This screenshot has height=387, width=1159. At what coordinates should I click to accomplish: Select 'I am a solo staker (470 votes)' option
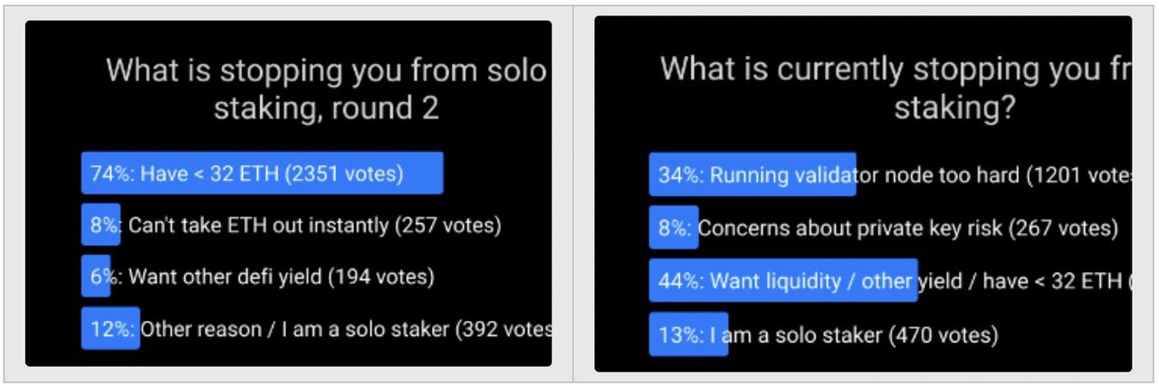[824, 335]
